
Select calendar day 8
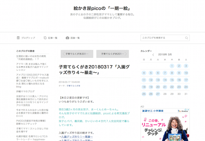172,73
